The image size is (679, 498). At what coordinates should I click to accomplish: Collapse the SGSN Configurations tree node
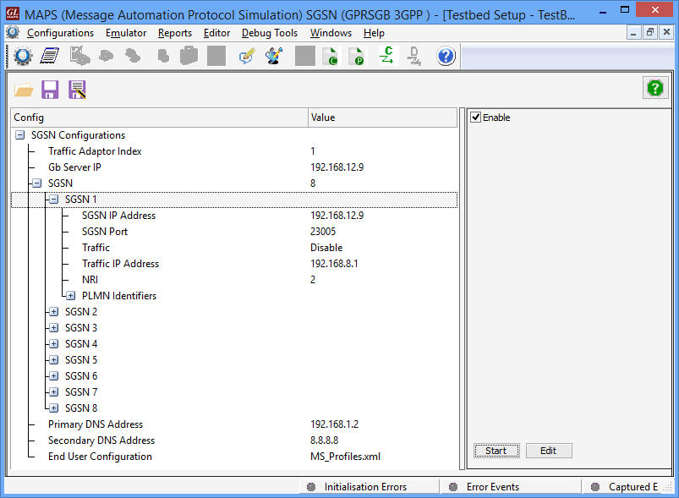coord(20,135)
